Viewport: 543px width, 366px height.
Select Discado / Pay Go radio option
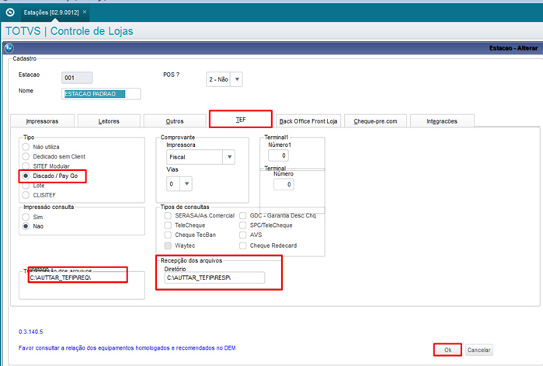[x=26, y=176]
